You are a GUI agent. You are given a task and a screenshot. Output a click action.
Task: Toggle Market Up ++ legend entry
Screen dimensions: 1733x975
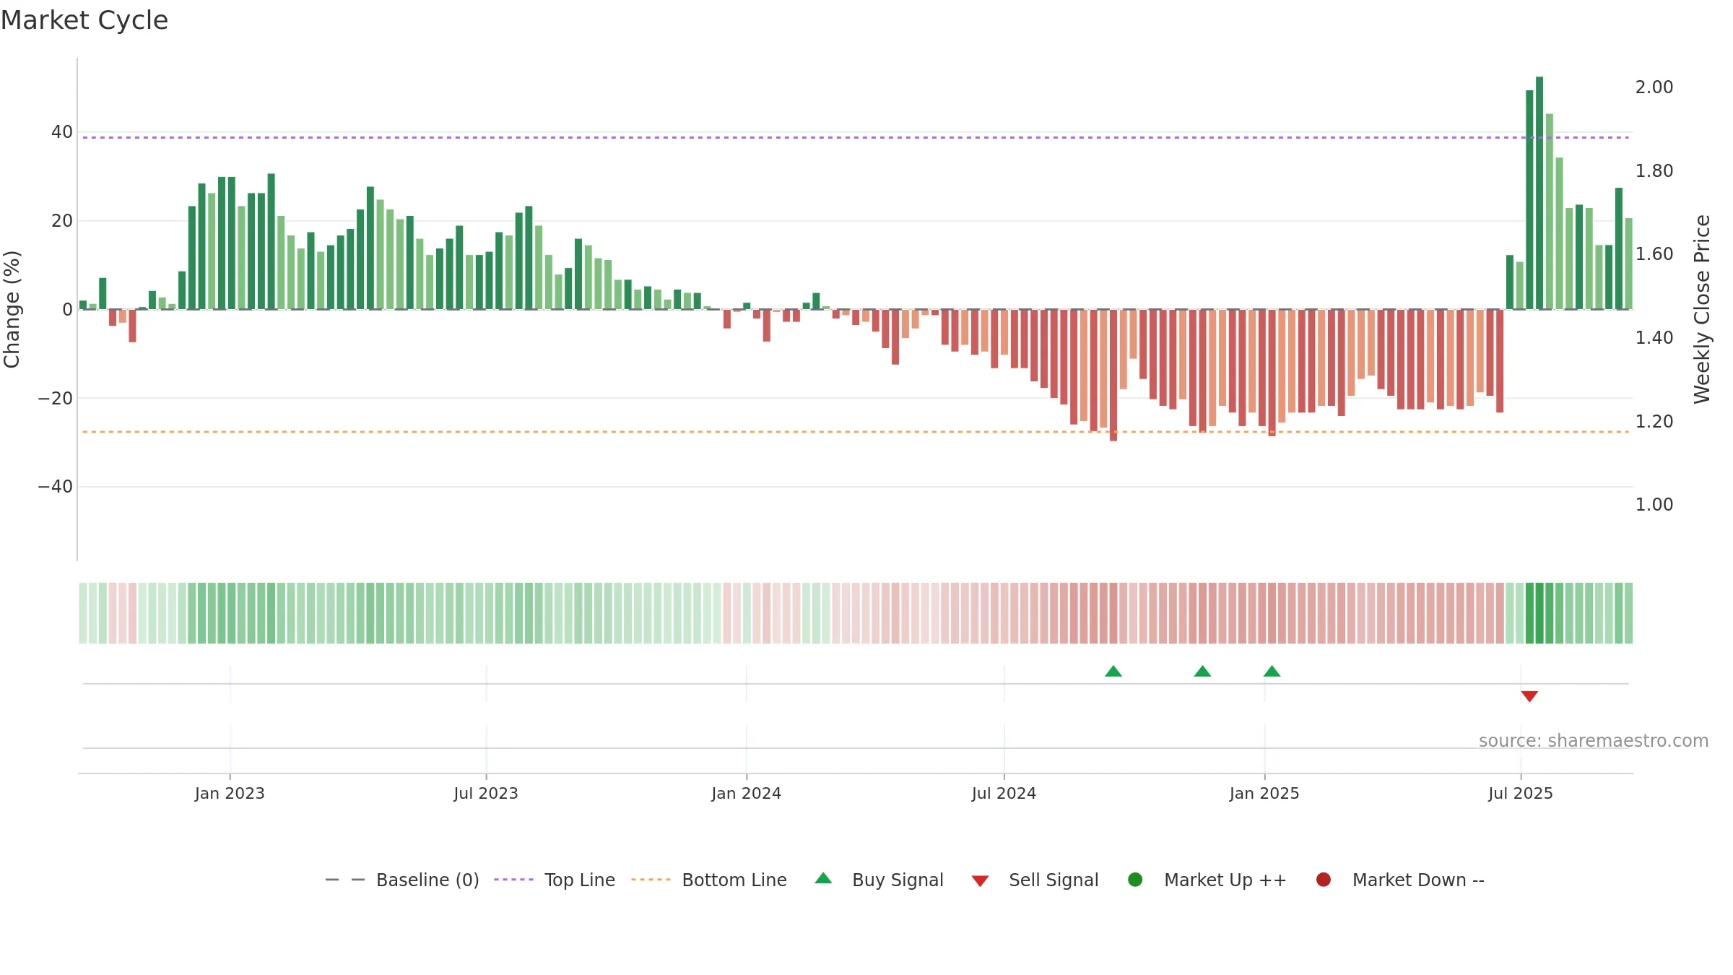1207,880
